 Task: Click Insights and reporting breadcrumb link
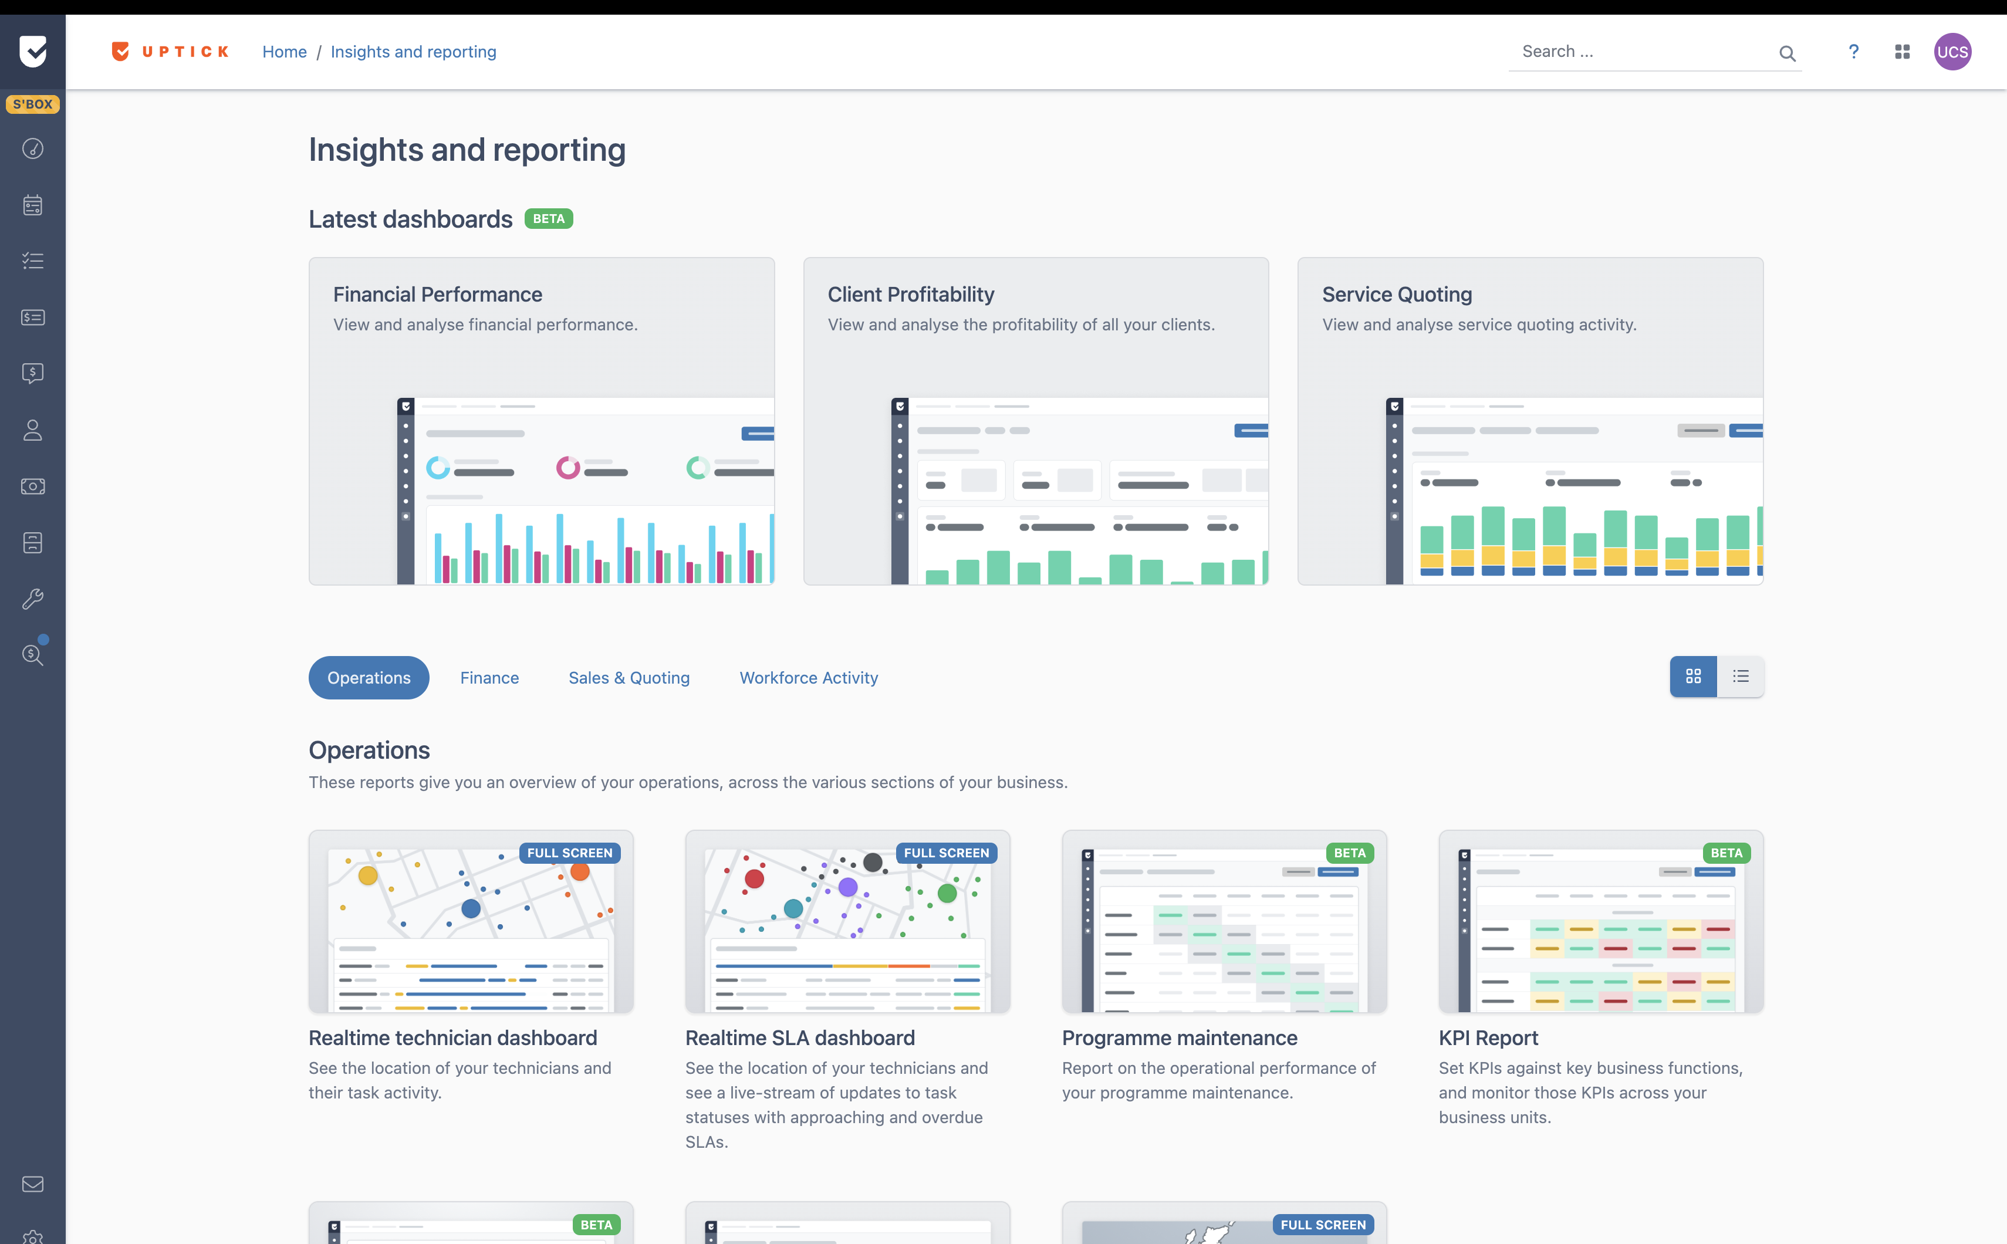click(414, 52)
